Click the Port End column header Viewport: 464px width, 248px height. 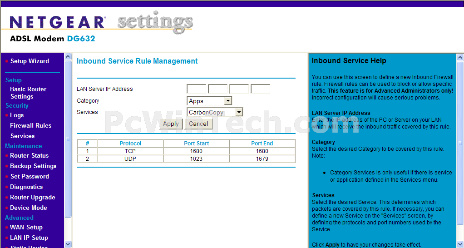point(262,143)
